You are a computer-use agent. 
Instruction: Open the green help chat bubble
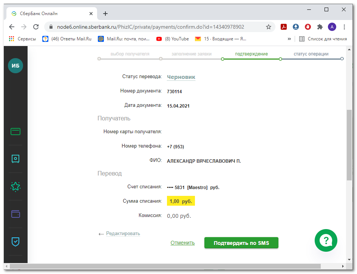pyautogui.click(x=326, y=240)
